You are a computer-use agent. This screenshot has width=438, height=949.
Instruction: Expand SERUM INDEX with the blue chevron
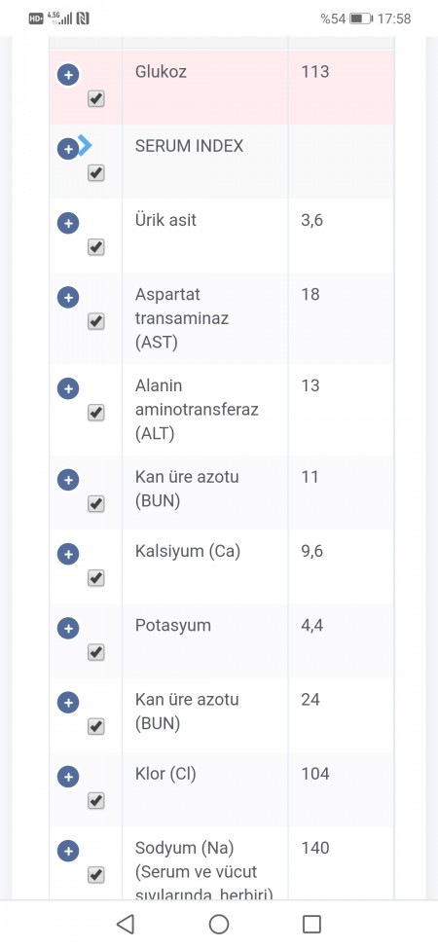86,145
